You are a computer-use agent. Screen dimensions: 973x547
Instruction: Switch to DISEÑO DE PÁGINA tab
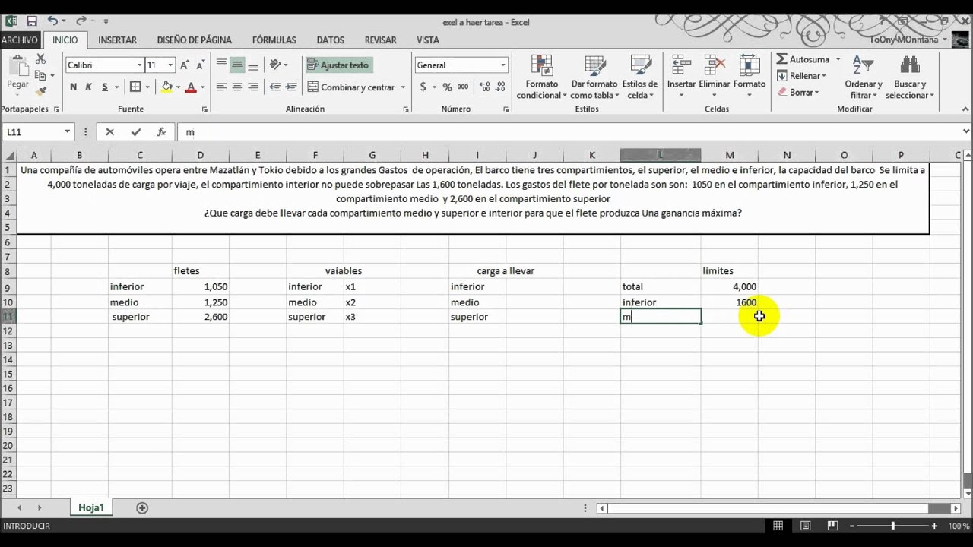pyautogui.click(x=194, y=40)
